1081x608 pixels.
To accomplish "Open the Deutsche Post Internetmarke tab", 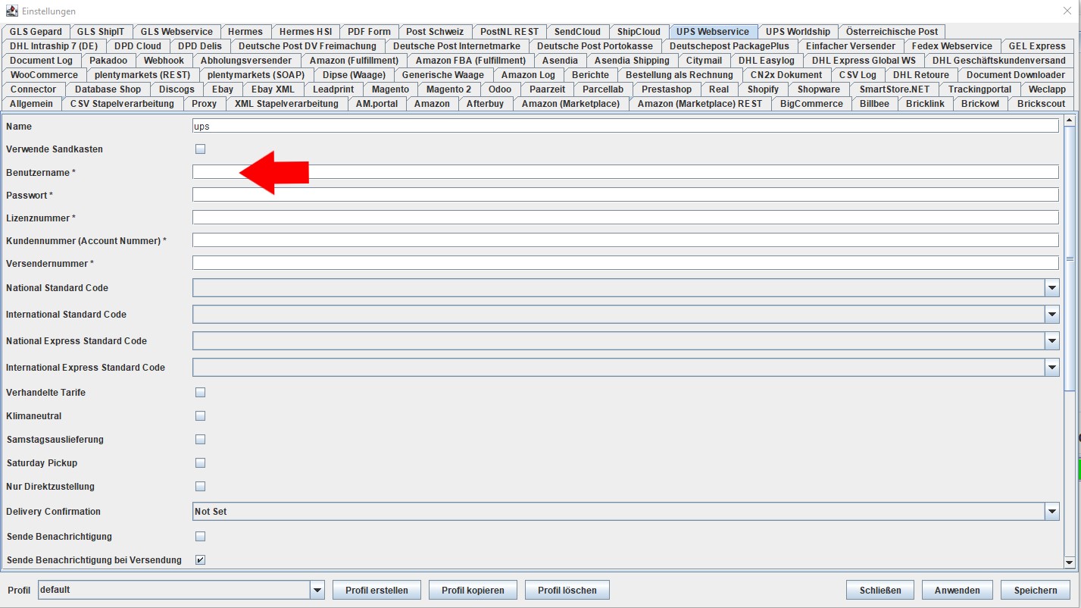I will tap(457, 46).
